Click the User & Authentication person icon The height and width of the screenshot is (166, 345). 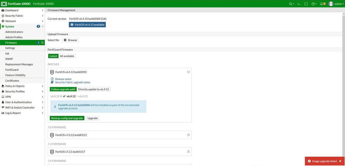click(3, 102)
